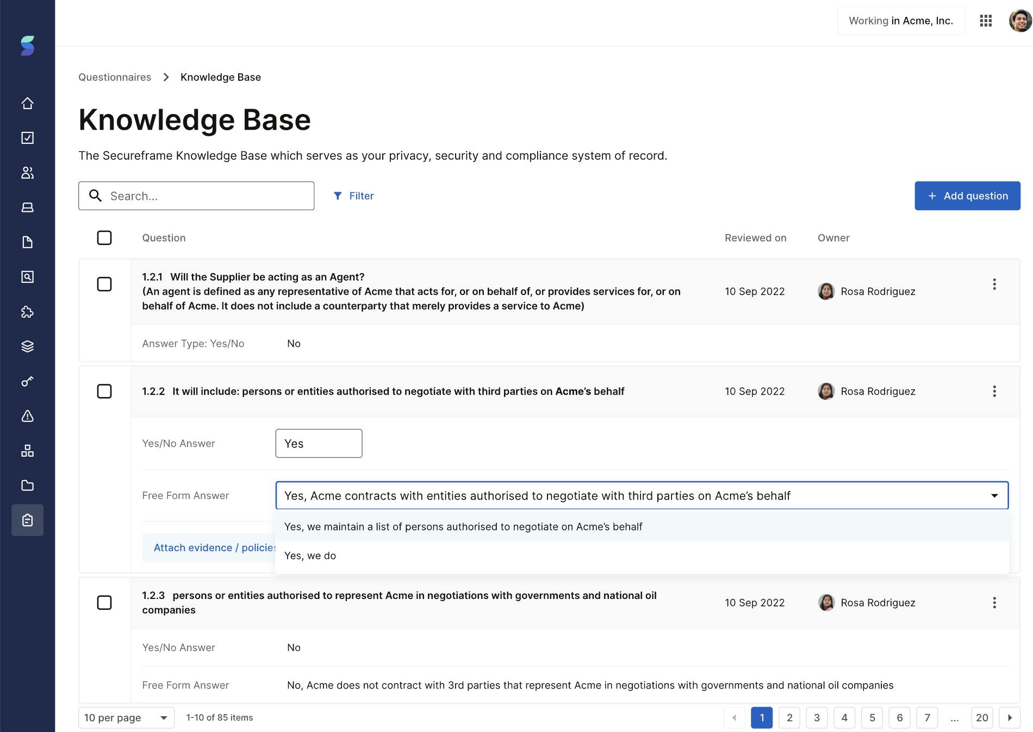Open the clipboard questionnaires icon in sidebar
1033x732 pixels.
(27, 520)
